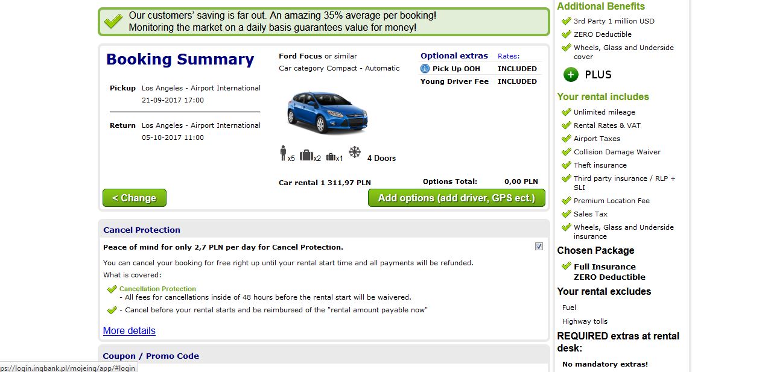Click the large suitcase luggage icon
The width and height of the screenshot is (765, 372).
pos(306,156)
